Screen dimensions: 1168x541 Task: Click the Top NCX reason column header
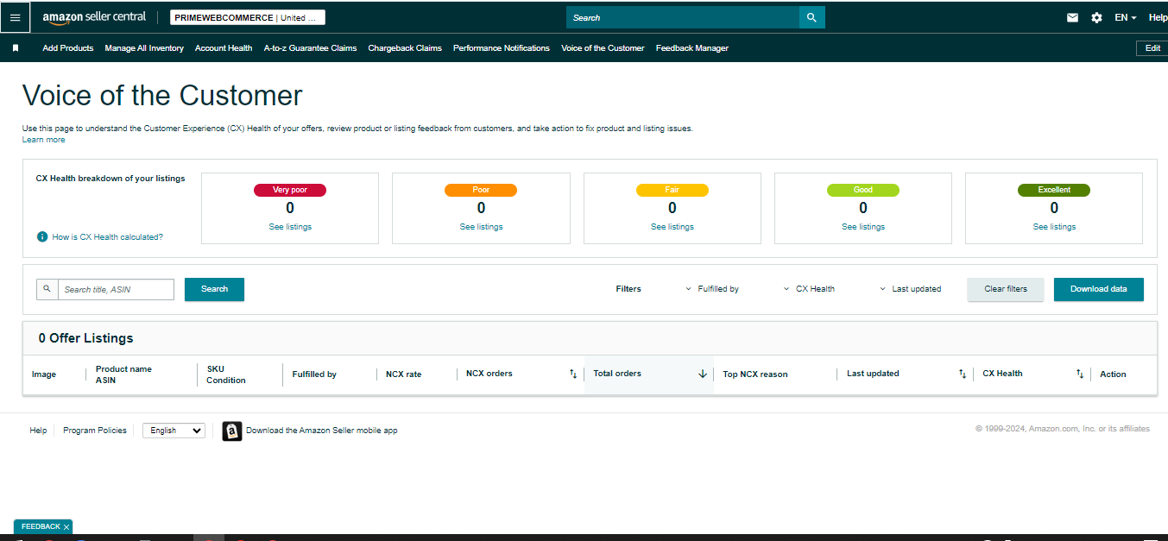pos(755,374)
